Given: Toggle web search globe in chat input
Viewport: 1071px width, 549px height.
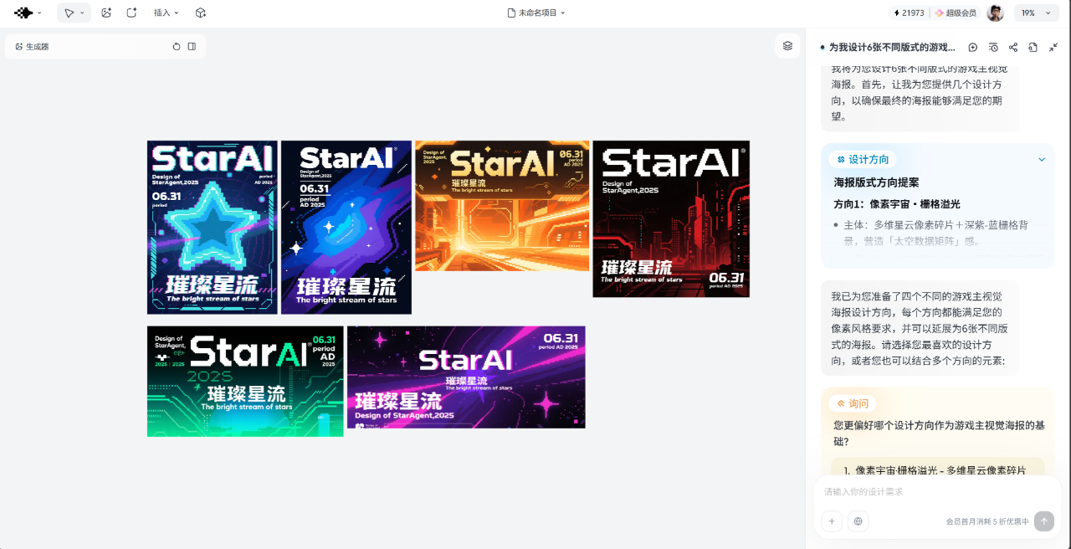Looking at the screenshot, I should pos(858,521).
